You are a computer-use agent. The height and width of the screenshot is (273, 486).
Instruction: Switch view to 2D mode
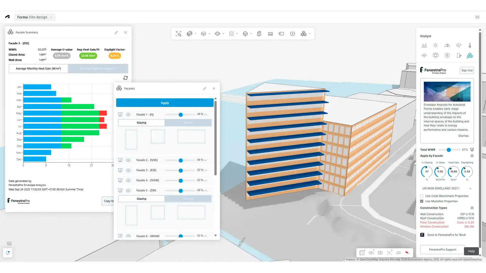pyautogui.click(x=398, y=253)
